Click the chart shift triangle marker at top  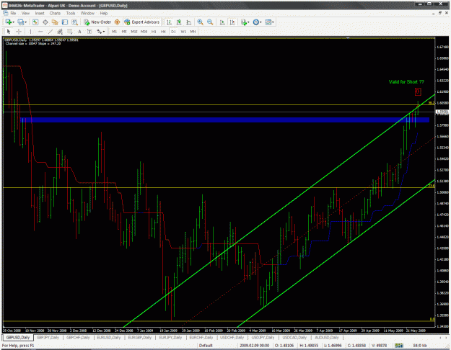coord(348,38)
